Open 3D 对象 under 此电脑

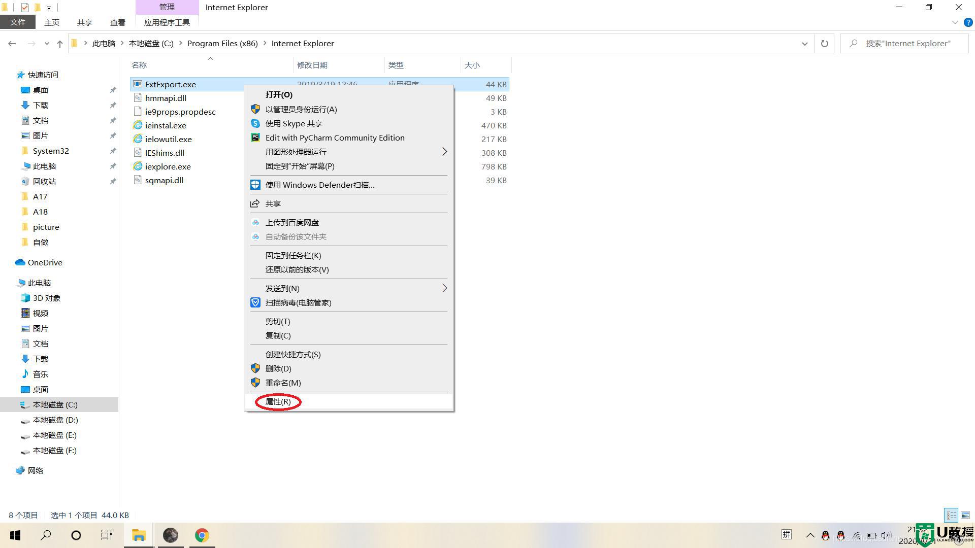[x=47, y=298]
